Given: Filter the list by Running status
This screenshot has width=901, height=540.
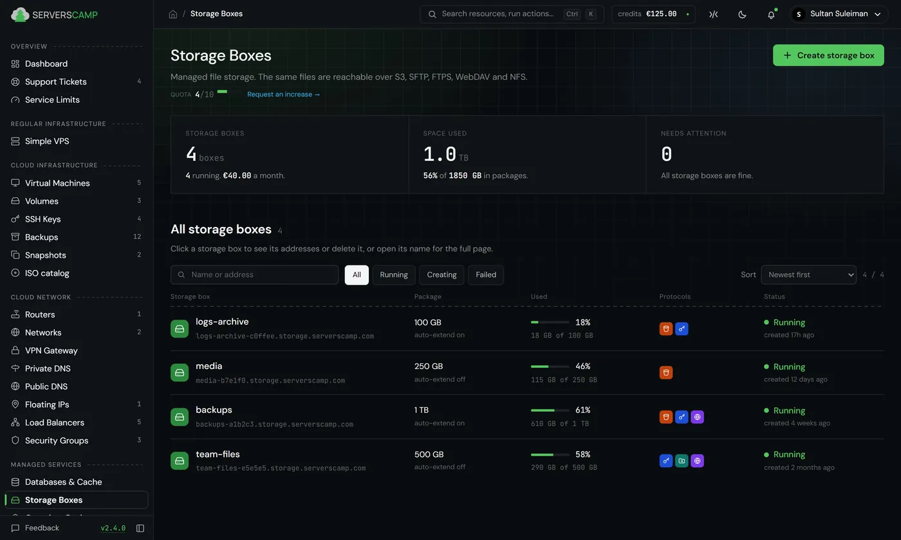Looking at the screenshot, I should click(x=394, y=274).
